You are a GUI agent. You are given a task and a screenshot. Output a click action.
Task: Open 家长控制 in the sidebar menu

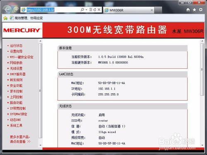tap(16, 91)
